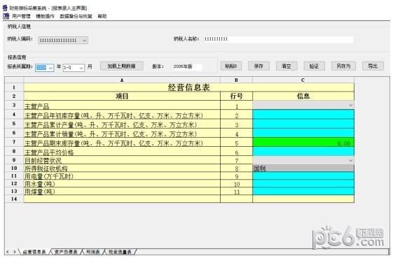Switch to the 利润表 sheet tab

tap(92, 252)
